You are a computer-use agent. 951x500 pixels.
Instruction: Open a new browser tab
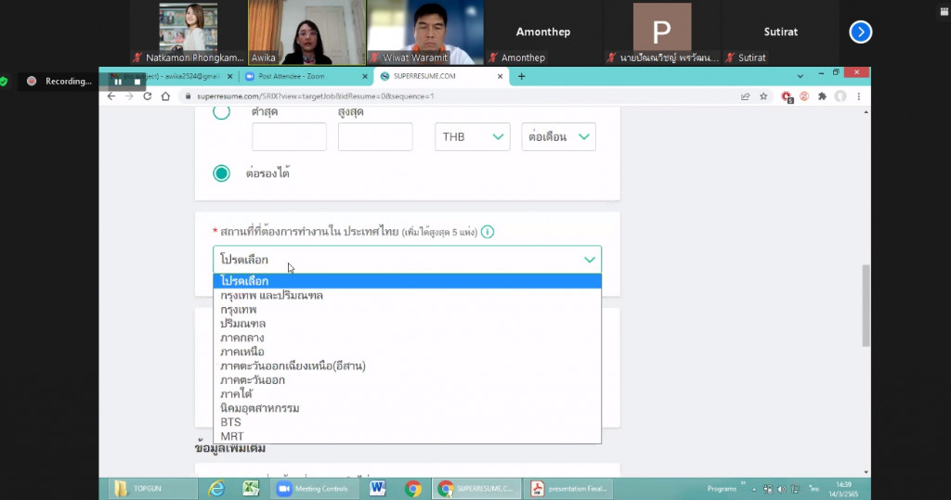click(x=521, y=76)
